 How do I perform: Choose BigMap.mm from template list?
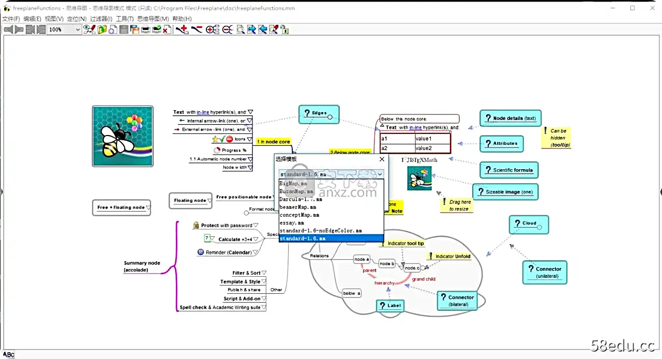click(331, 184)
